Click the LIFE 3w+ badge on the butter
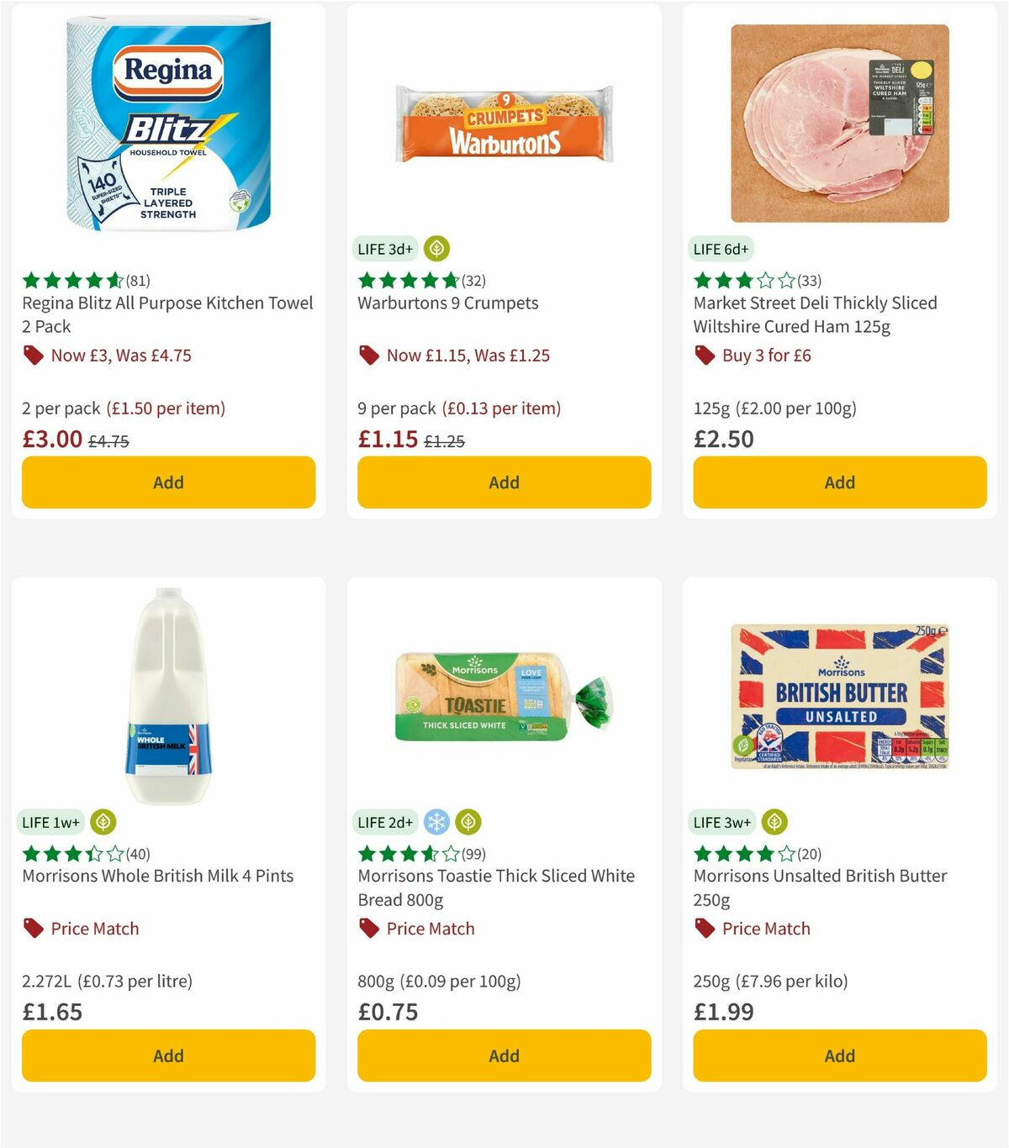Screen dimensions: 1009x1148 pos(721,822)
